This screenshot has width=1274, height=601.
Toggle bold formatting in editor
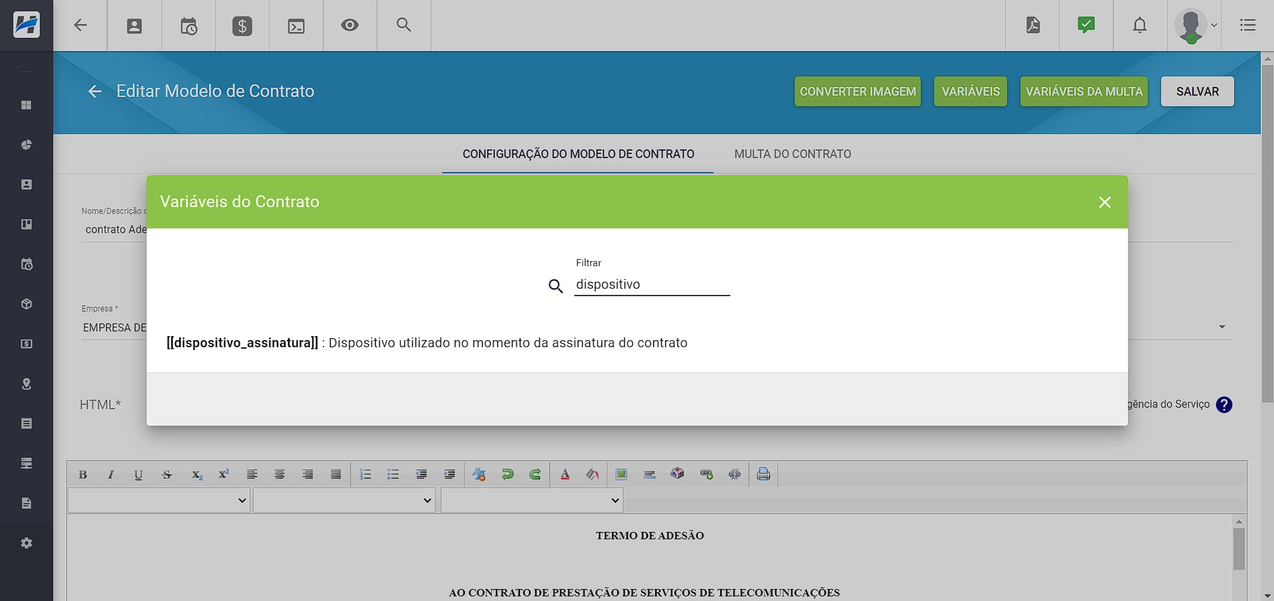(x=83, y=474)
